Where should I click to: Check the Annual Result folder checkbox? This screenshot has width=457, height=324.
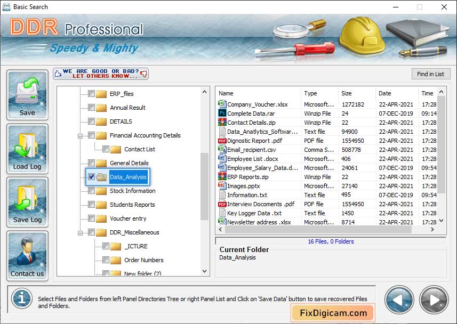(x=91, y=108)
